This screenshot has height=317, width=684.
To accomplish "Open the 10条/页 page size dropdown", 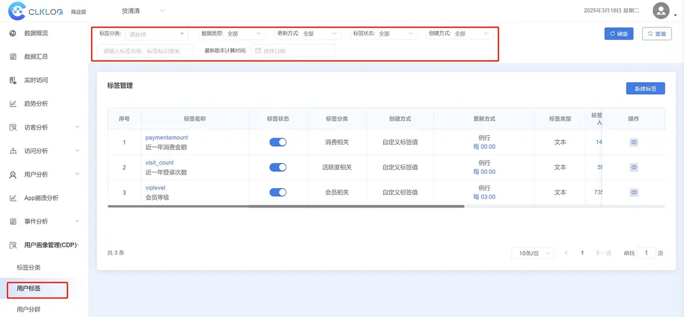I will click(x=533, y=253).
